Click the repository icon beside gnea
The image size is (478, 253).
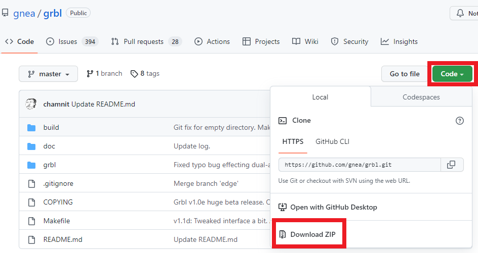5,13
